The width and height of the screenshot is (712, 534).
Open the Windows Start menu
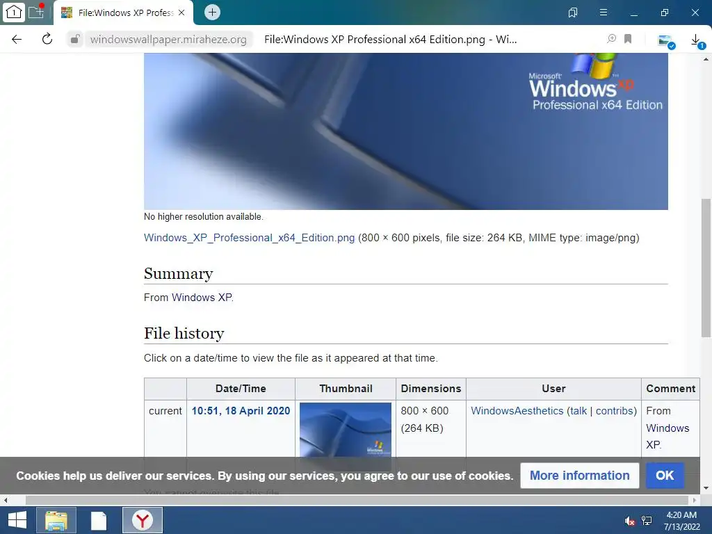pos(17,520)
